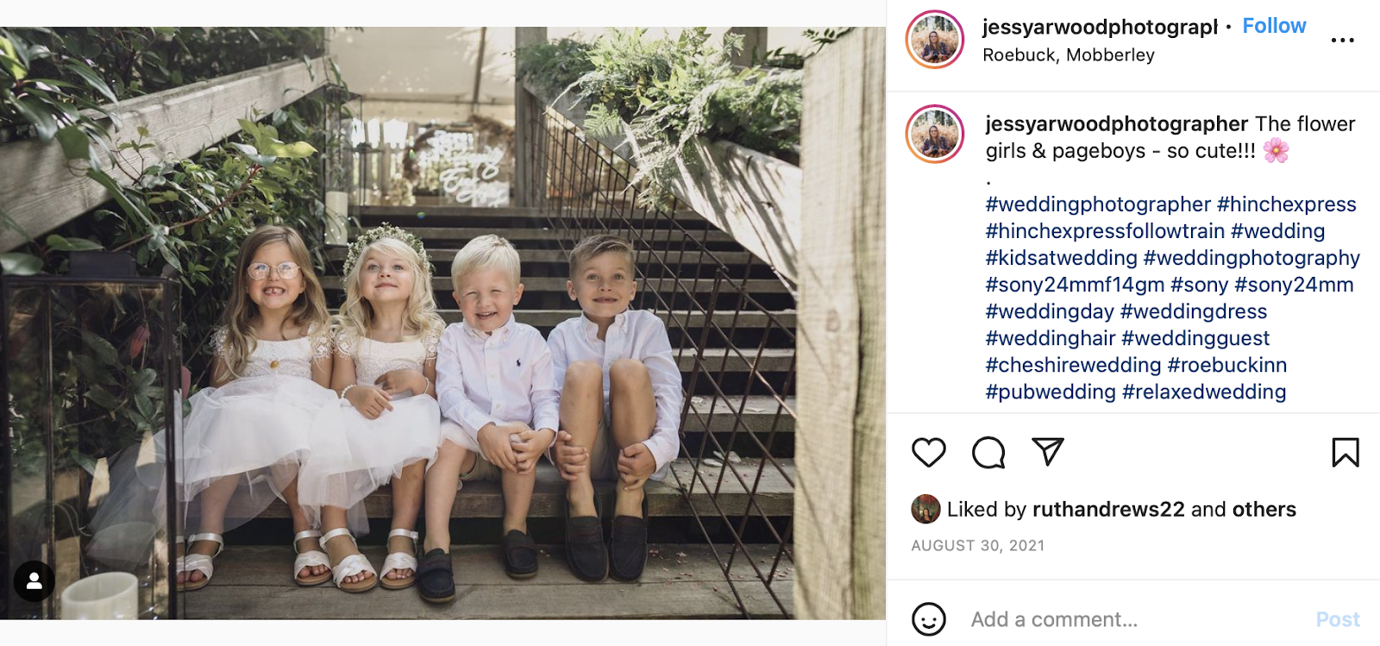1380x646 pixels.
Task: Save the post with the bookmark icon
Action: 1345,452
